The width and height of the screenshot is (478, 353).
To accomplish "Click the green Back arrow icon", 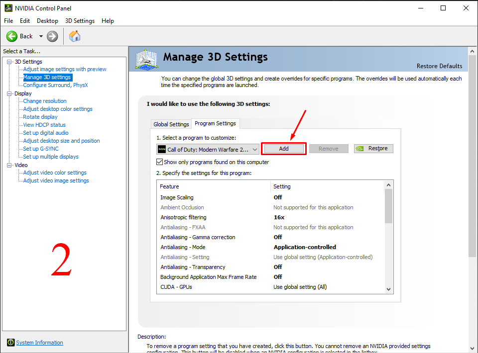I will pos(12,36).
